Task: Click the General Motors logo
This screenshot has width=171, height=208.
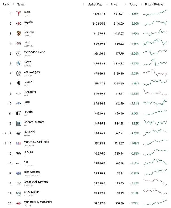Action: point(19,123)
